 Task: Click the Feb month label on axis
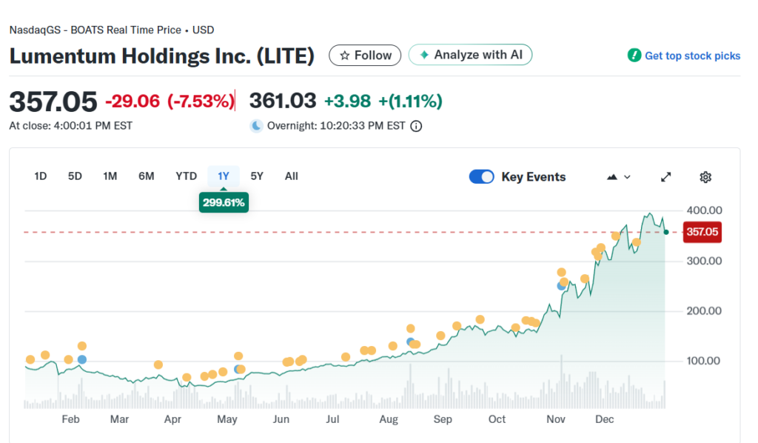click(70, 419)
